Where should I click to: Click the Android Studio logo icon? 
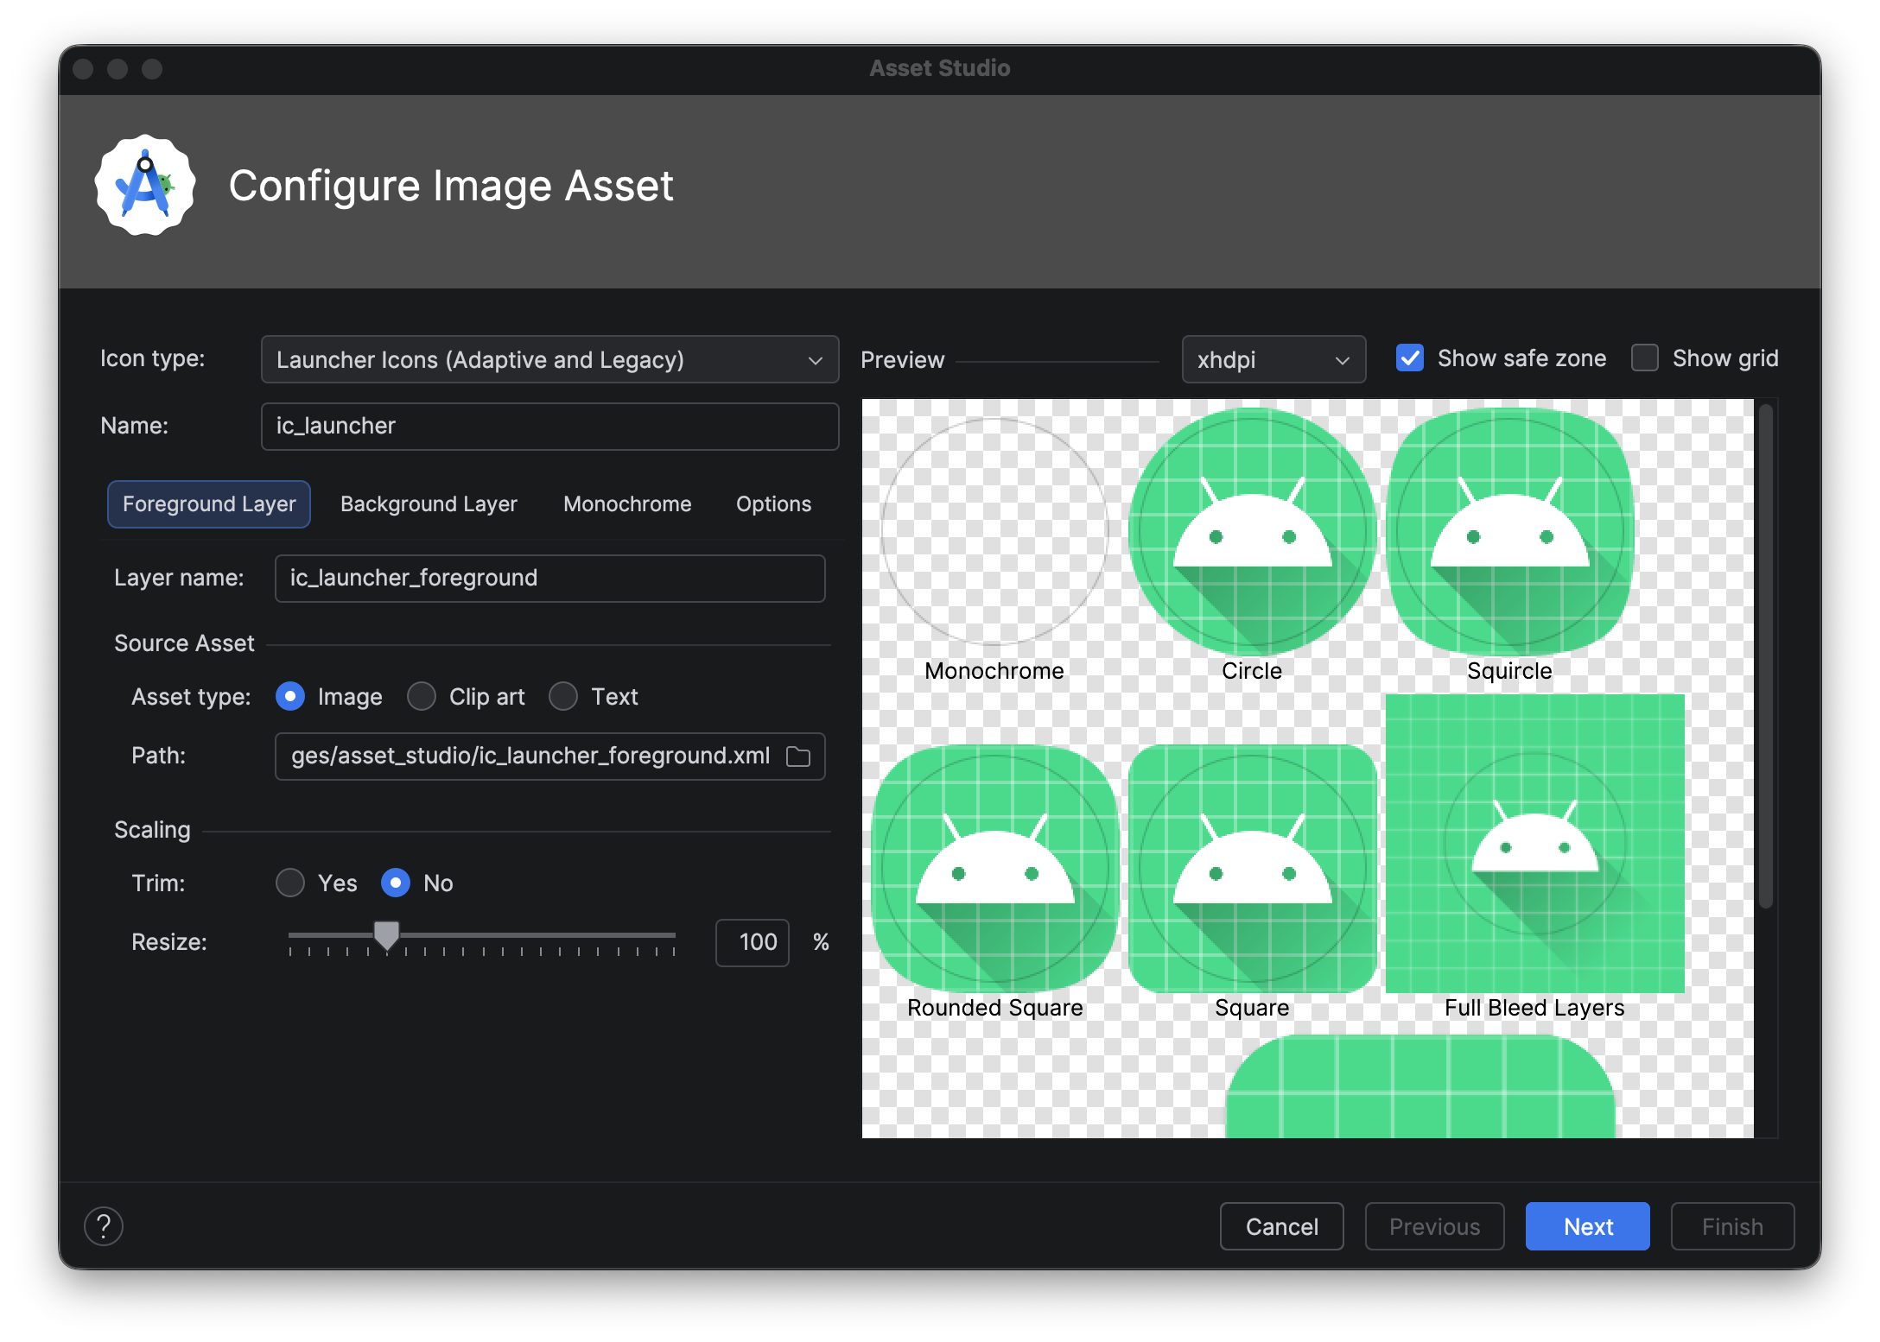(145, 185)
